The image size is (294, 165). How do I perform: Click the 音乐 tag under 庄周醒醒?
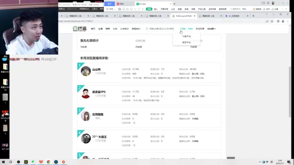coord(98,118)
